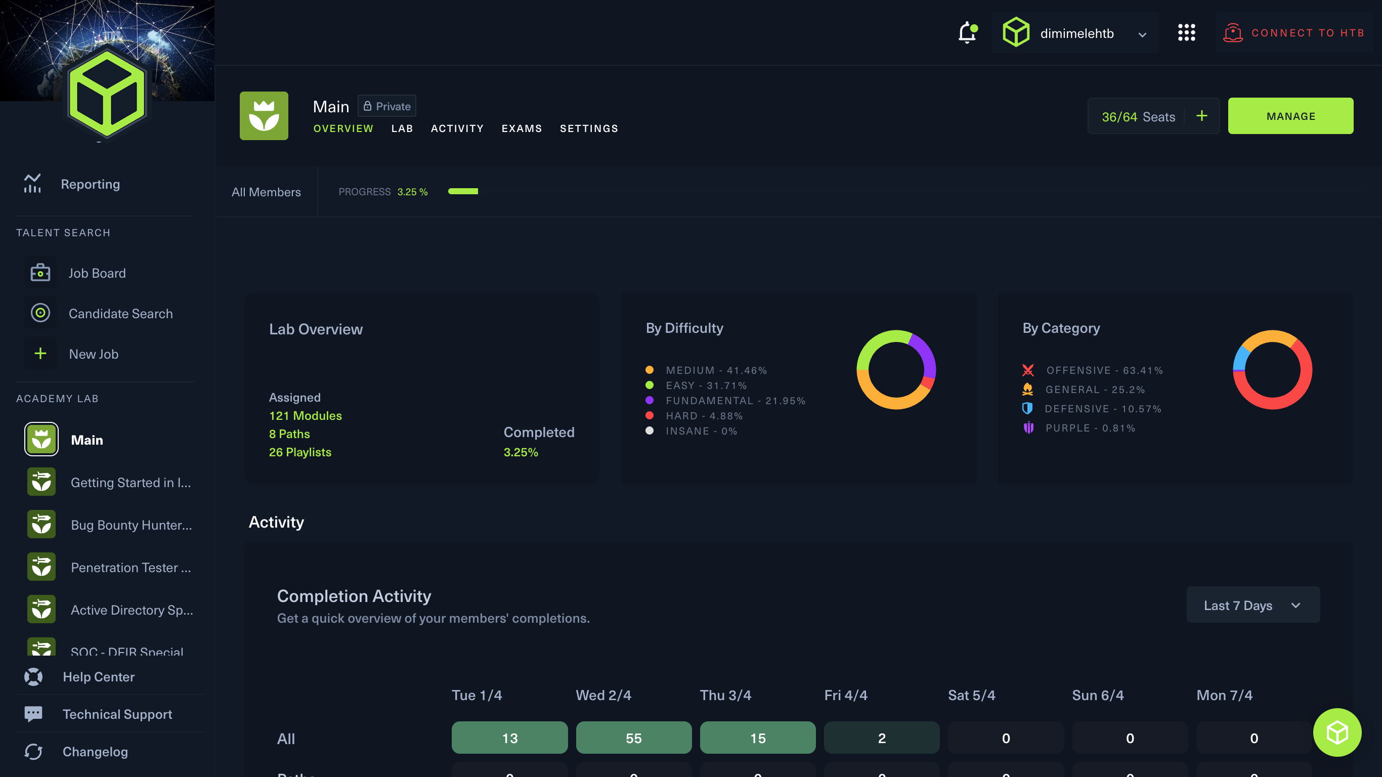Click the MEDIUM orange legend dot
1382x777 pixels.
click(649, 370)
